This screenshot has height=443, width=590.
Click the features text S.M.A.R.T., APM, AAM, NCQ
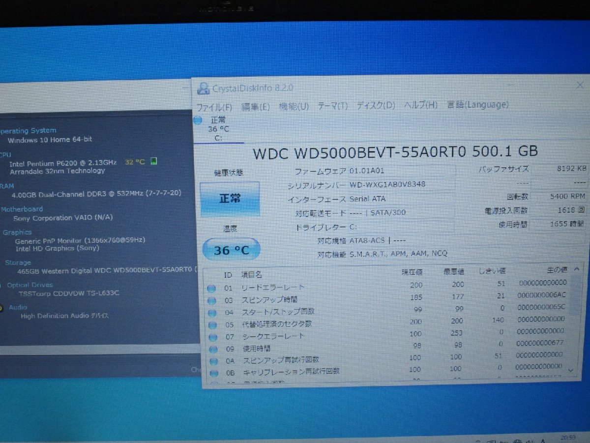pos(398,254)
